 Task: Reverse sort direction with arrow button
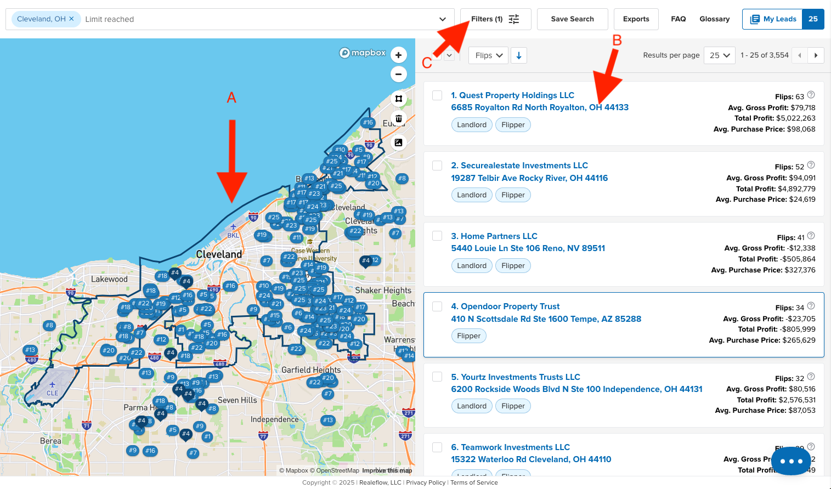point(519,55)
